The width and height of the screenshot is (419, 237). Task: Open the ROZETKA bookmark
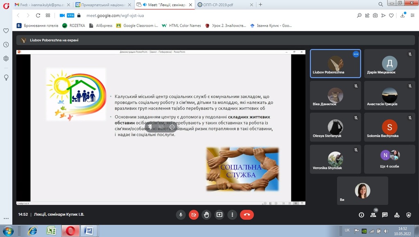74,25
